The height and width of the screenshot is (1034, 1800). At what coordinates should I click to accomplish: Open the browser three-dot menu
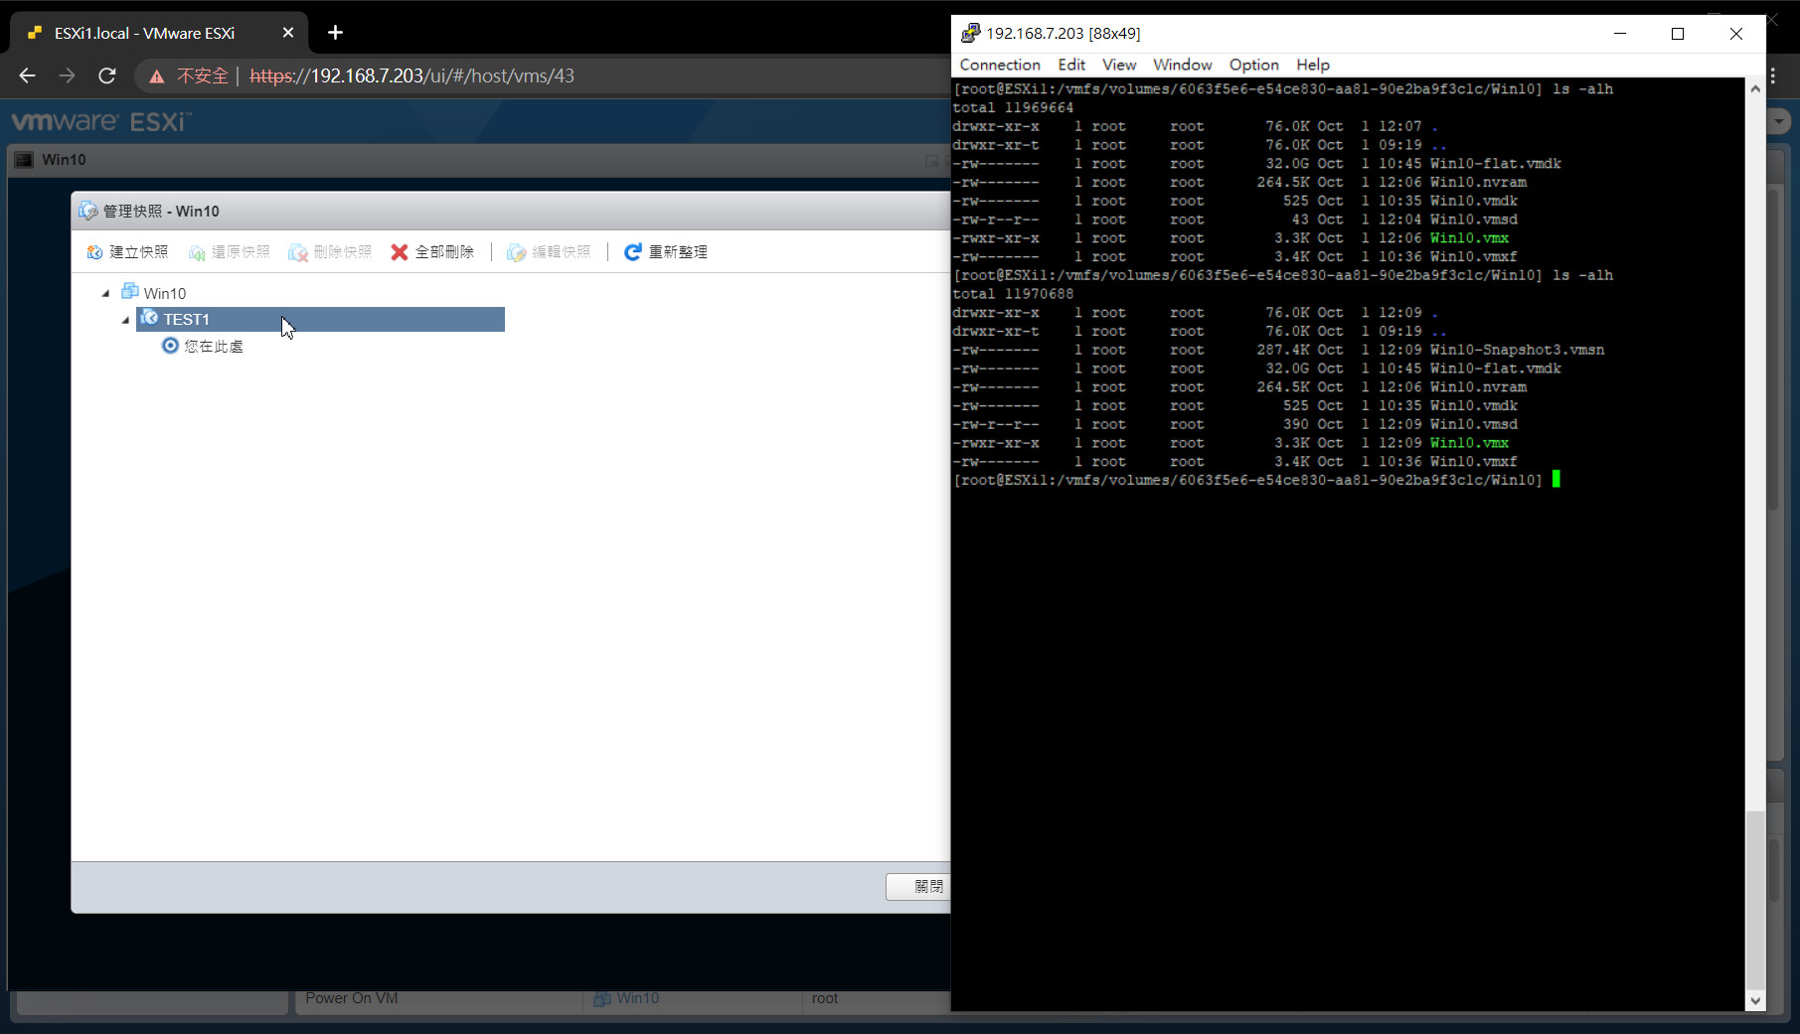click(1773, 75)
